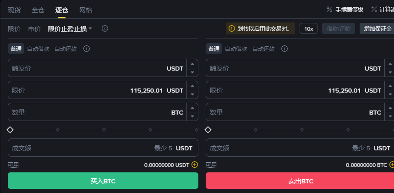Click green 买入BTC button

tap(103, 181)
